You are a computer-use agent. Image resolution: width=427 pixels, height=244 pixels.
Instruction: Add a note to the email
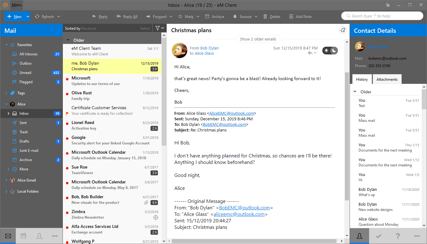[x=300, y=16]
